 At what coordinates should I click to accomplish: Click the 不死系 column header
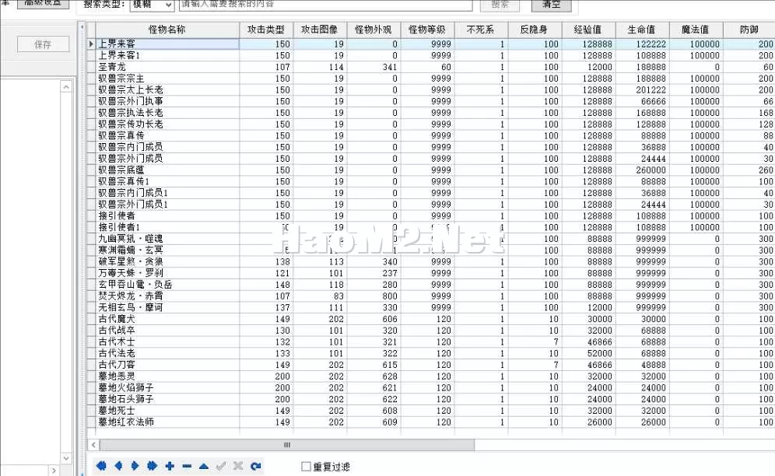tap(481, 30)
